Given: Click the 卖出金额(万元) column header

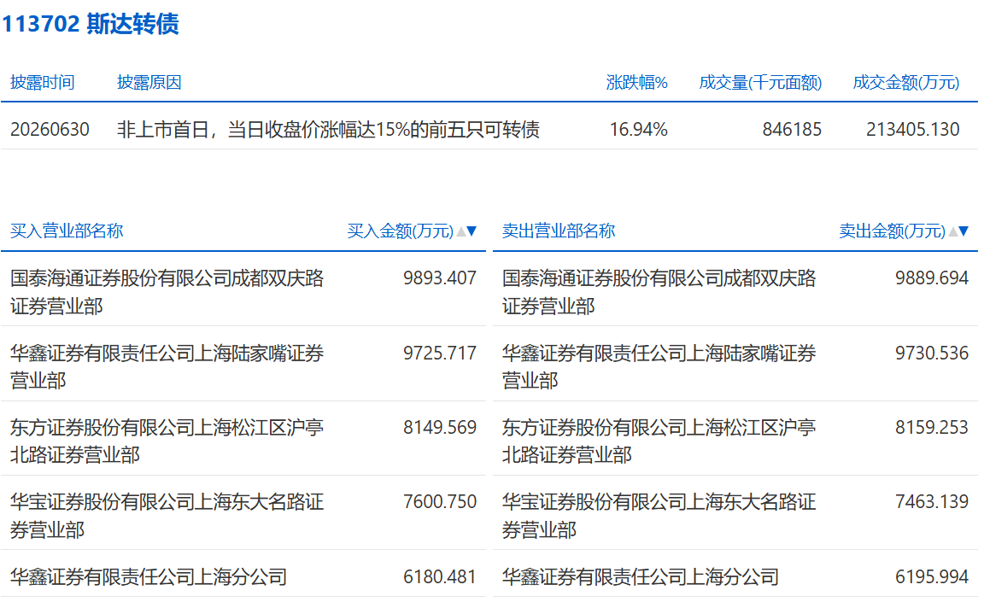Looking at the screenshot, I should 893,231.
